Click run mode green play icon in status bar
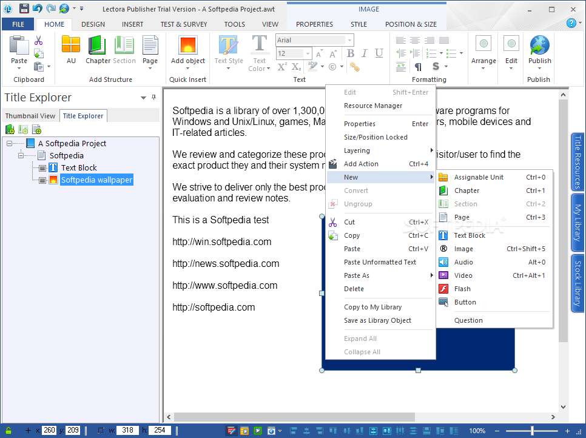Image resolution: width=586 pixels, height=438 pixels. 258,431
